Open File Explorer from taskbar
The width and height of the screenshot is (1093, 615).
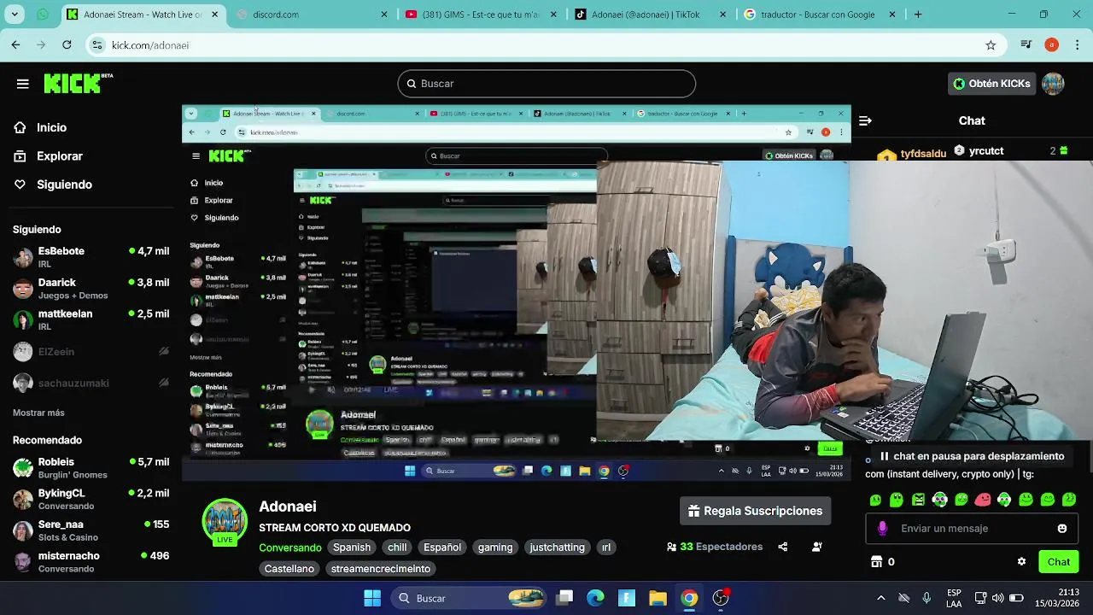[x=658, y=598]
